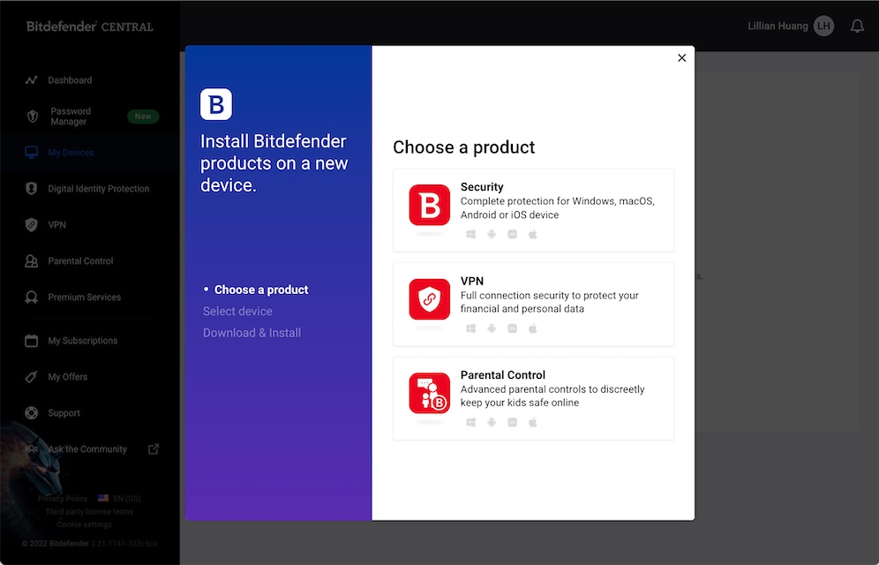Click Android icon under Security
Screen dimensions: 879x565
coord(492,234)
